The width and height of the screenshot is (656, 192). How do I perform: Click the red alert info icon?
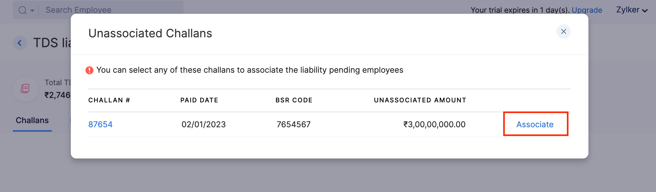click(89, 70)
